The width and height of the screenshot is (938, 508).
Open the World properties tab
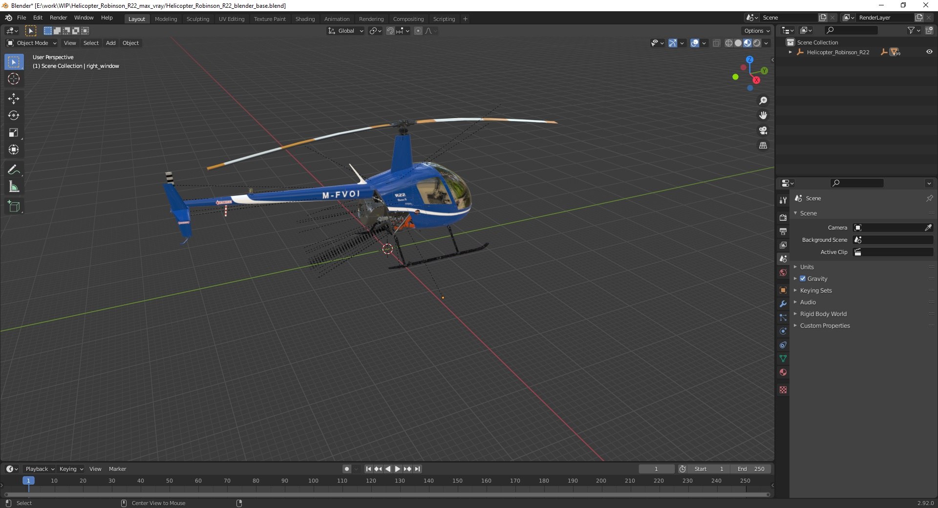[783, 273]
